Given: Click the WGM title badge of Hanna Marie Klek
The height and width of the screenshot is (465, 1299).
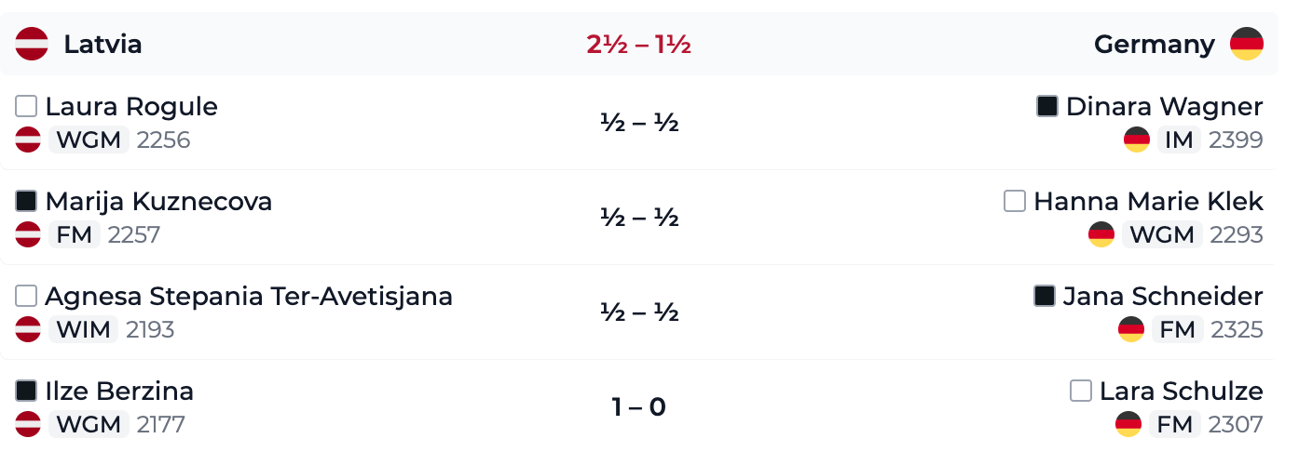Looking at the screenshot, I should point(1162,234).
